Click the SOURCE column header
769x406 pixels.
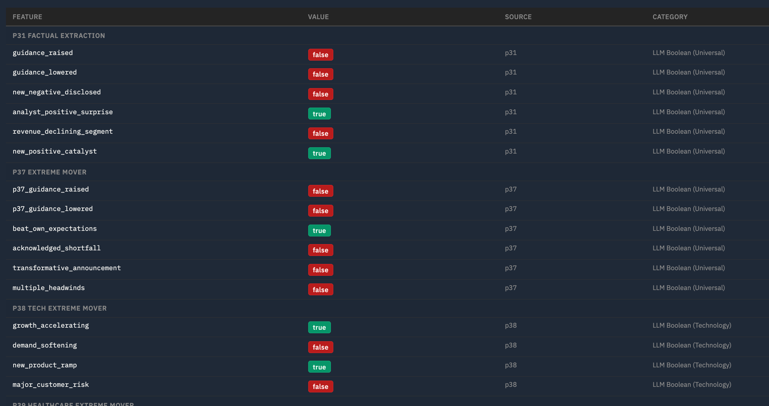(x=518, y=17)
